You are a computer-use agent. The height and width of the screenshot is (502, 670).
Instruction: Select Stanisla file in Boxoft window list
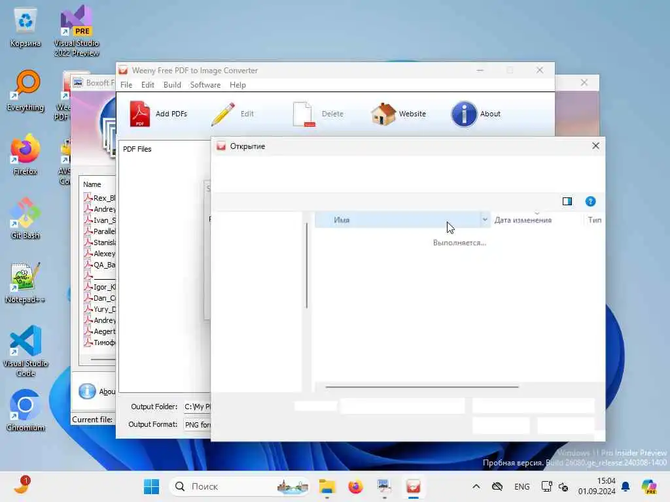click(x=99, y=243)
